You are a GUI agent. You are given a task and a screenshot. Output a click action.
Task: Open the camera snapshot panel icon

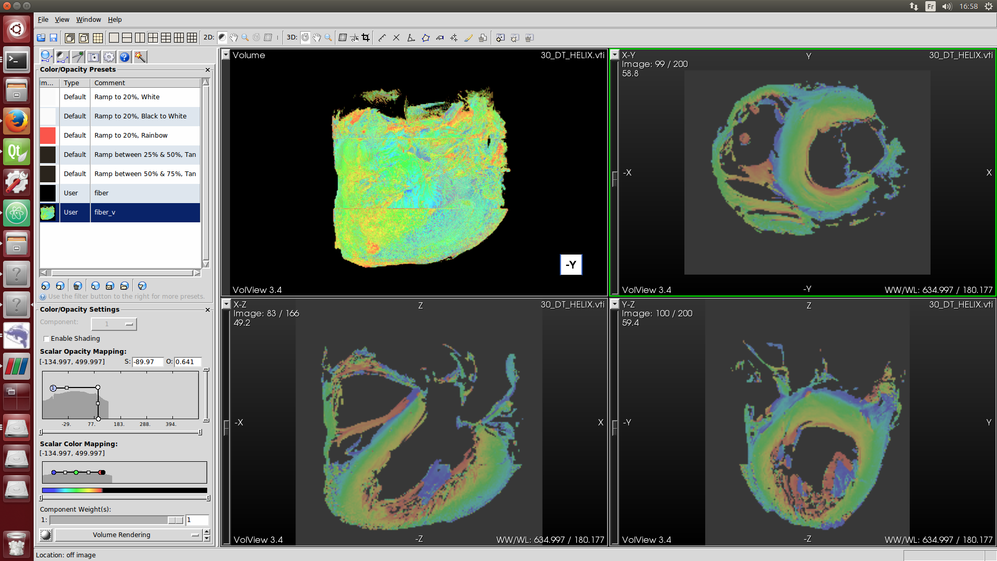93,57
